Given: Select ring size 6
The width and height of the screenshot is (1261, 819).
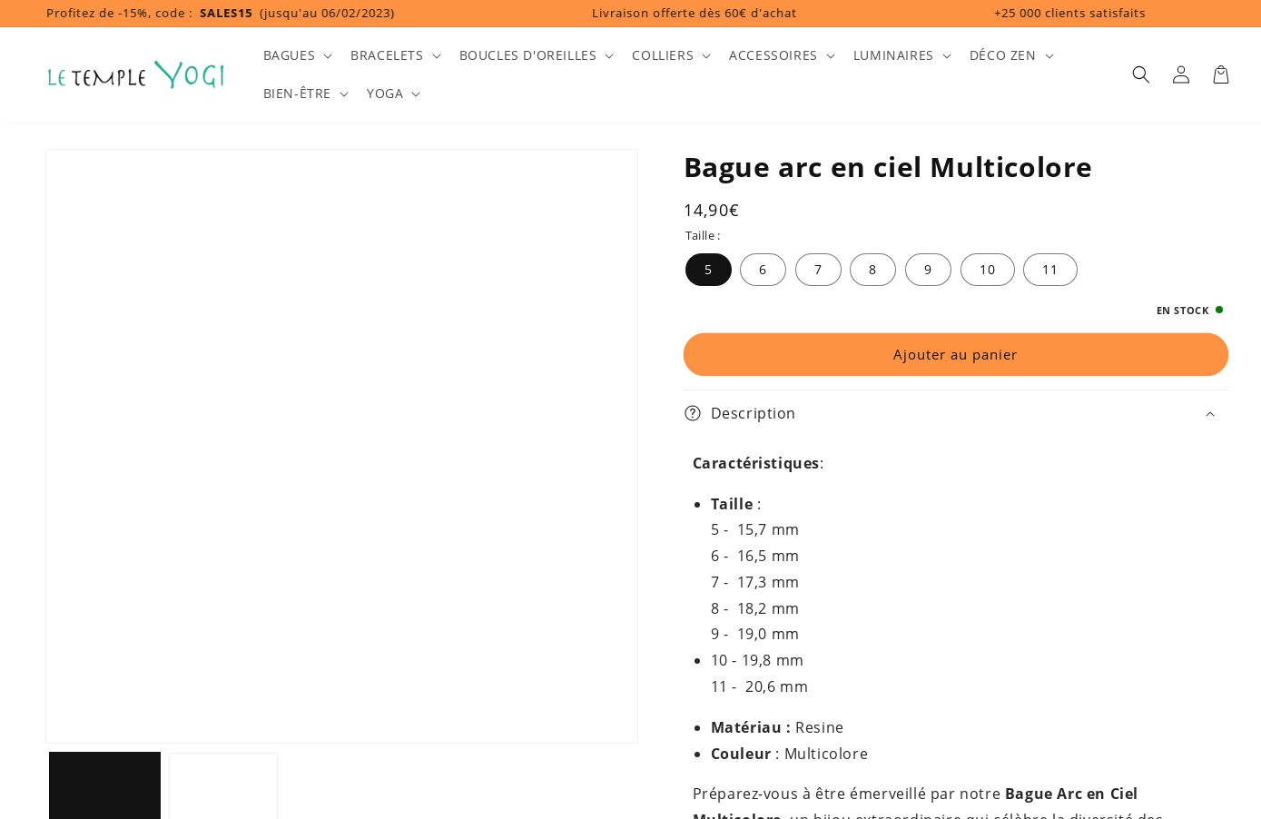Looking at the screenshot, I should click(763, 270).
